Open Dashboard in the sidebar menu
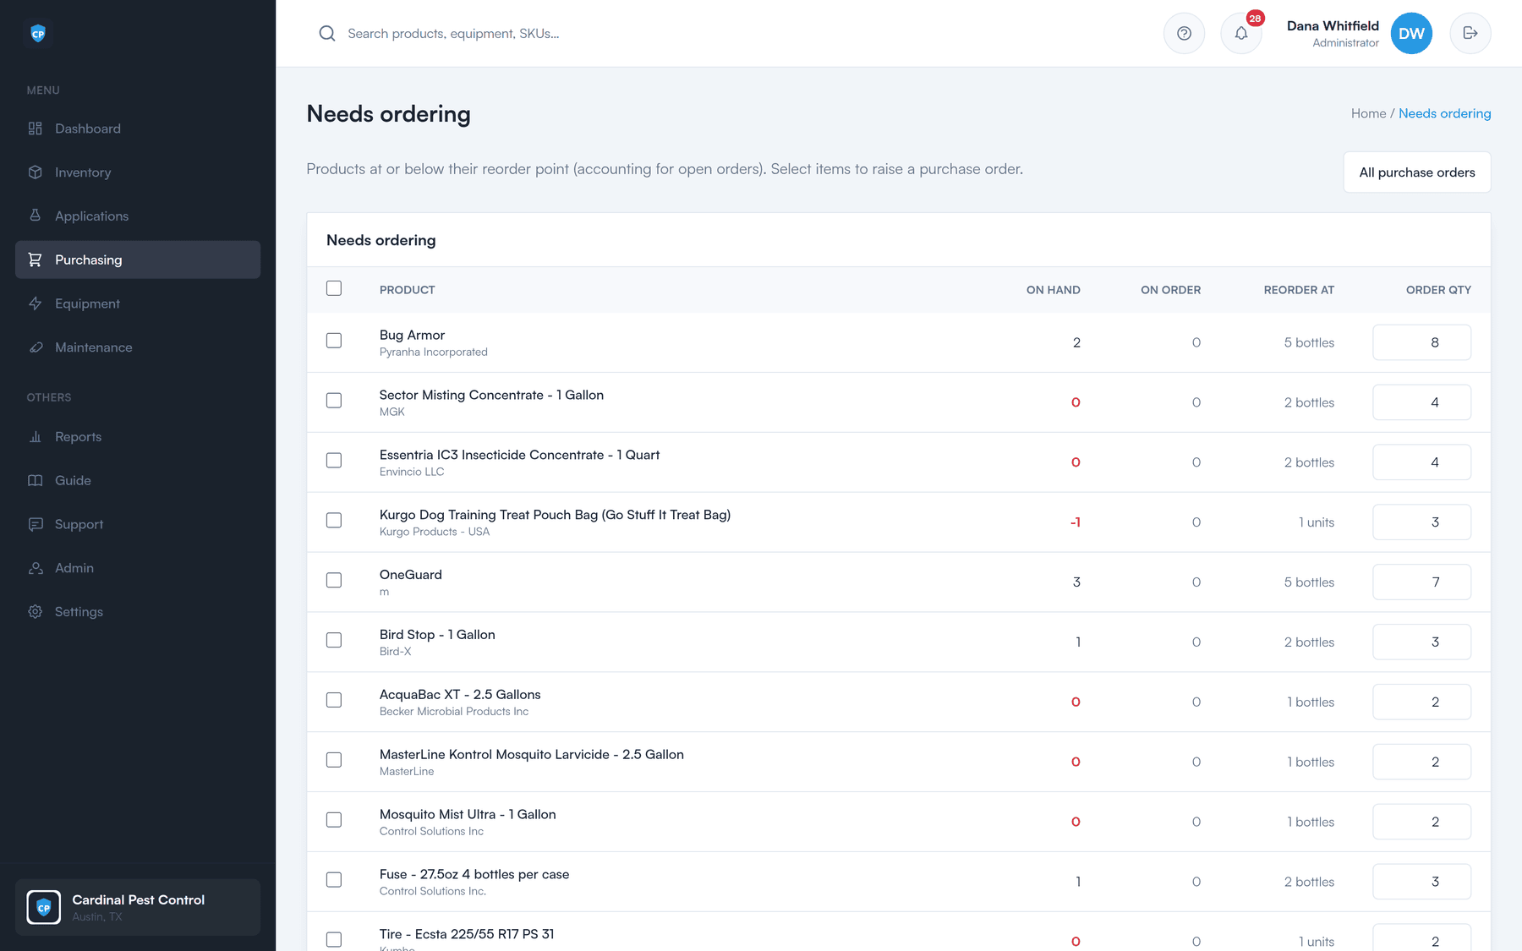The image size is (1522, 951). [x=138, y=128]
